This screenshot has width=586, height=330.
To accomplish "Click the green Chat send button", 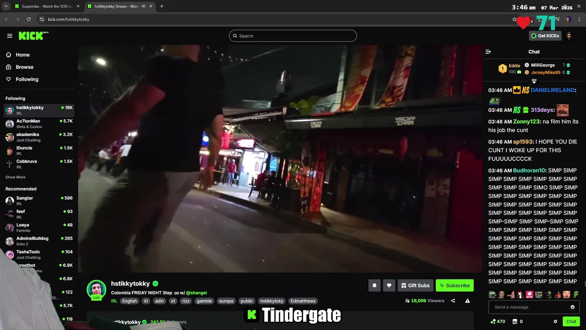I will [571, 321].
